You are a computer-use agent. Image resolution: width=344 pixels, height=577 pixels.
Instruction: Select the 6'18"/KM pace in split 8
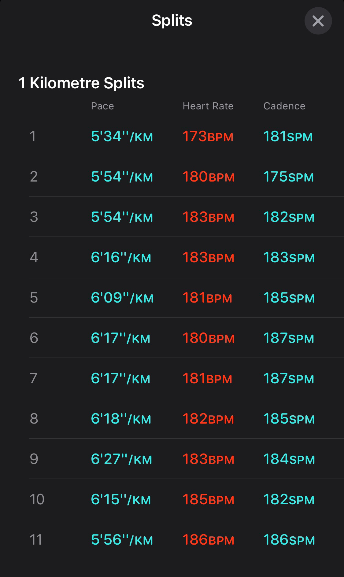[x=121, y=419]
